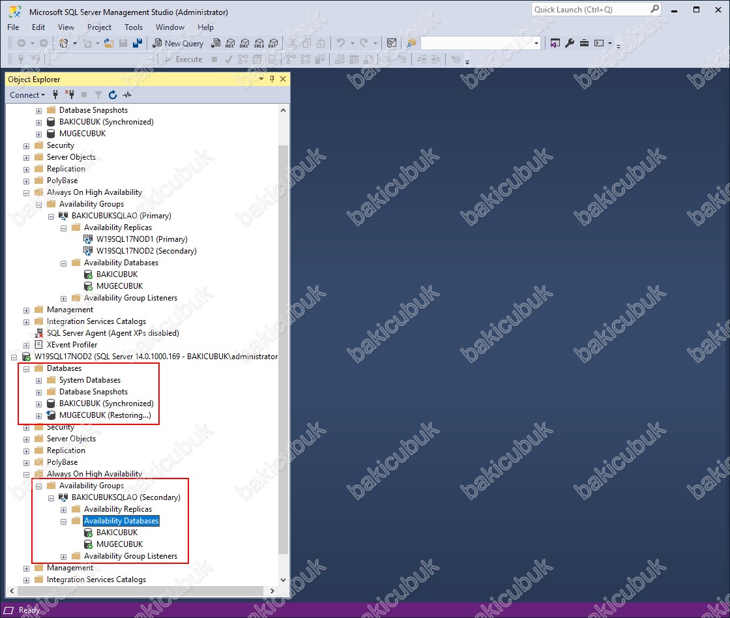The height and width of the screenshot is (618, 730).
Task: Click the XMLA query icon
Action: pos(259,43)
